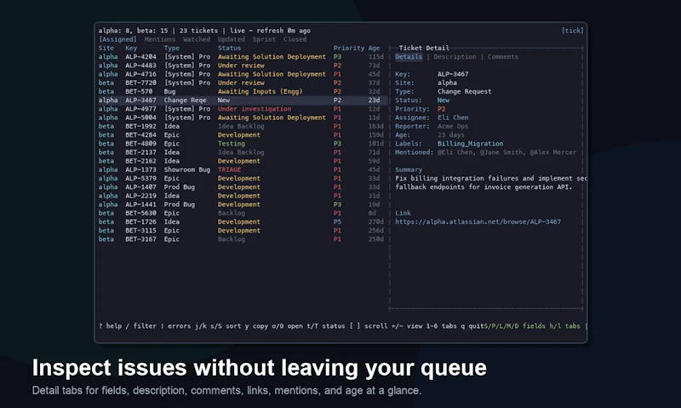Select ticket row BET-1992
Image resolution: width=681 pixels, height=408 pixels.
coord(242,126)
